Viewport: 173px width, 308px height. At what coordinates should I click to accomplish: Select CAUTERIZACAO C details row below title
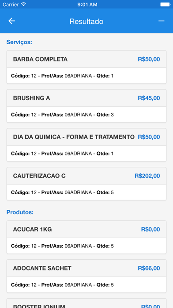coord(86,192)
